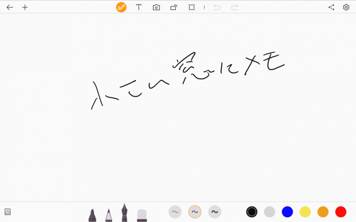Select red ink color
Image resolution: width=356 pixels, height=222 pixels.
341,212
